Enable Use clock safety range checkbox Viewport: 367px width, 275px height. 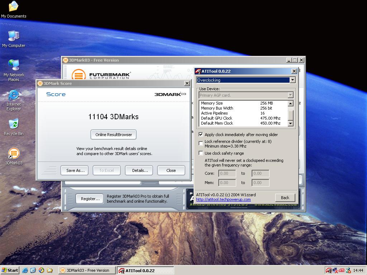click(x=201, y=153)
